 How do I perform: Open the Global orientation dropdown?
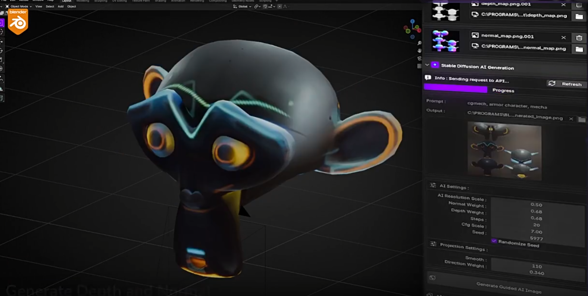coord(242,6)
